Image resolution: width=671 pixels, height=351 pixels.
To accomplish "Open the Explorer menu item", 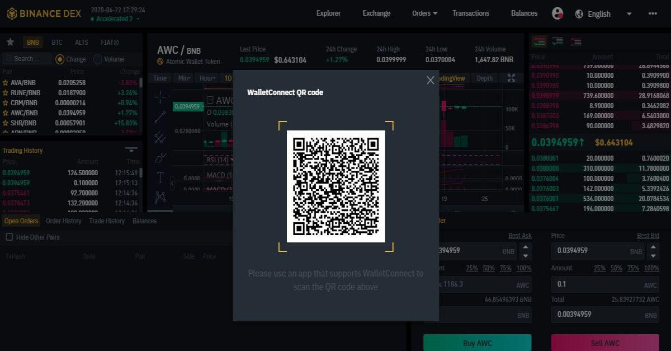I will click(328, 13).
